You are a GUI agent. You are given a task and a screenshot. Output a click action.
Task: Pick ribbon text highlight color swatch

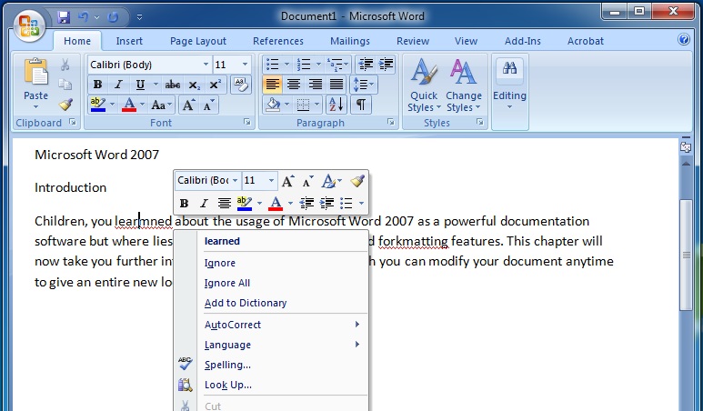tap(97, 105)
